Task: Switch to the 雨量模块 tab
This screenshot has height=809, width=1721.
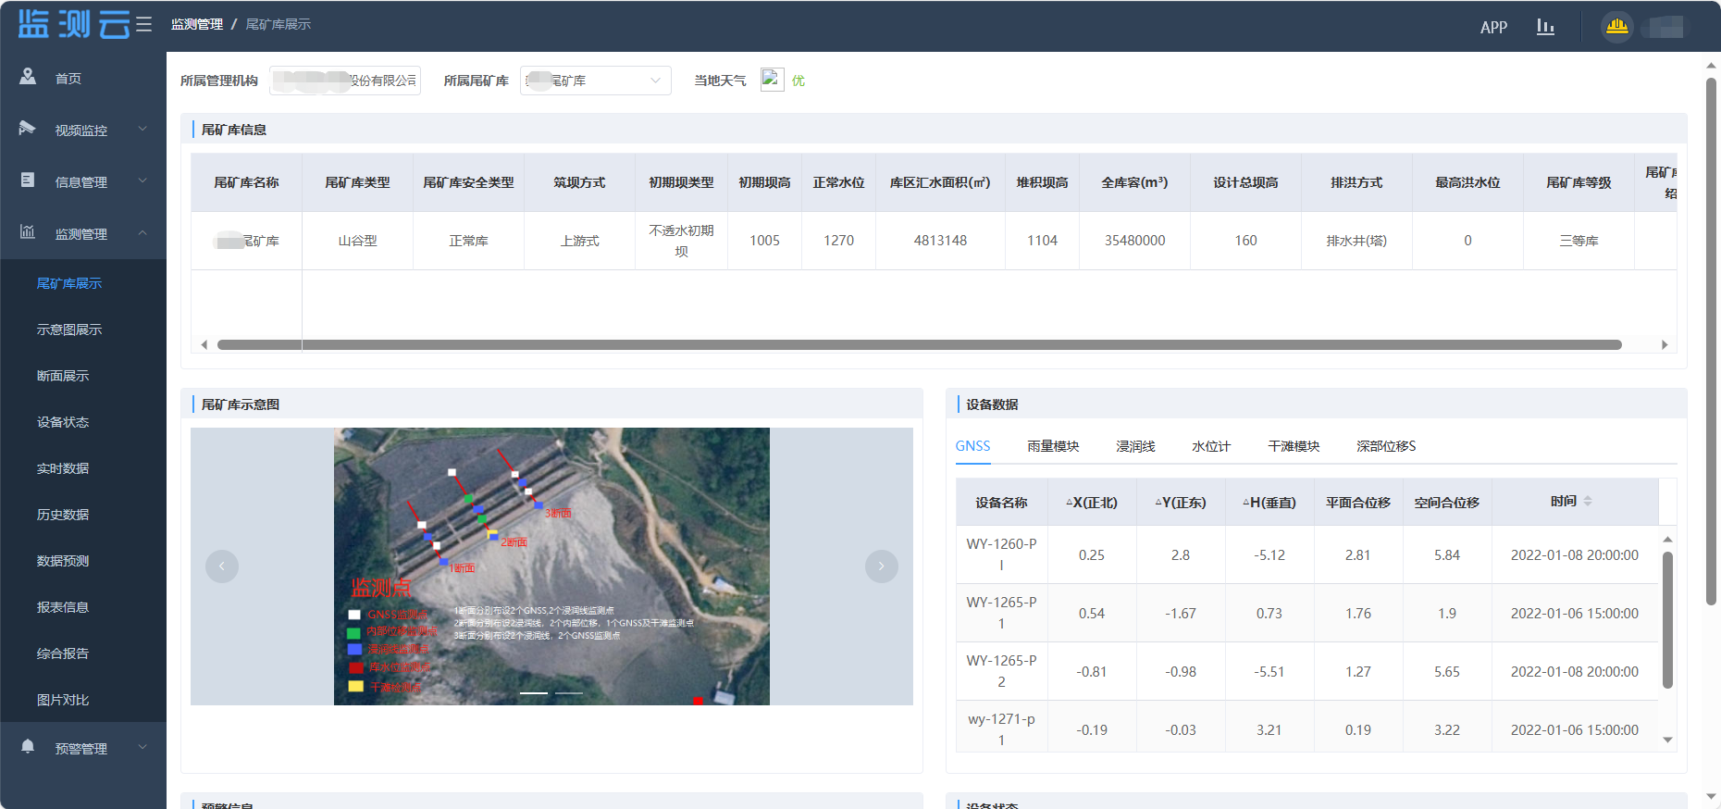Action: tap(1053, 446)
